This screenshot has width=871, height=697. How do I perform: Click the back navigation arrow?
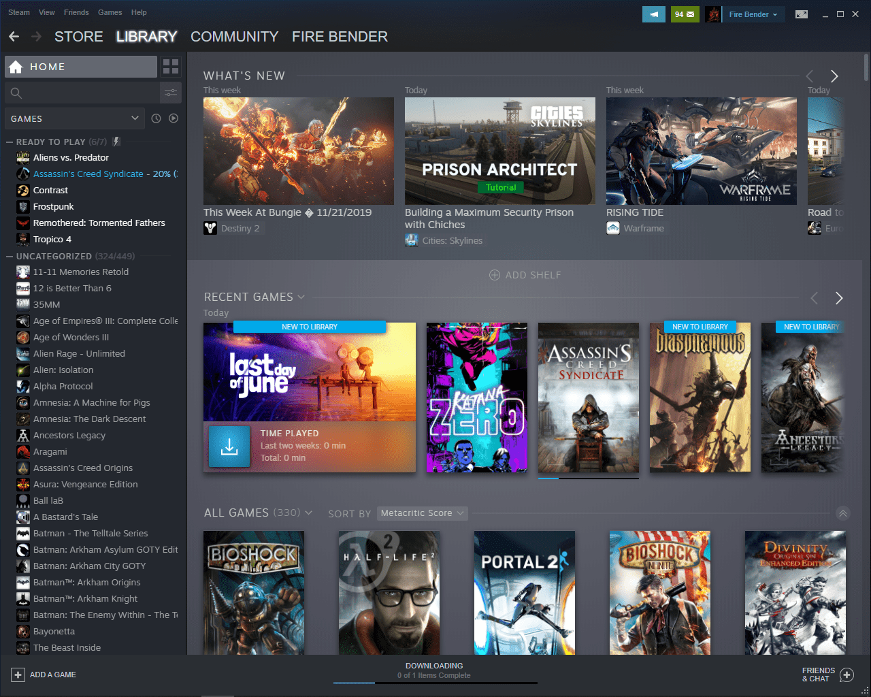(14, 37)
